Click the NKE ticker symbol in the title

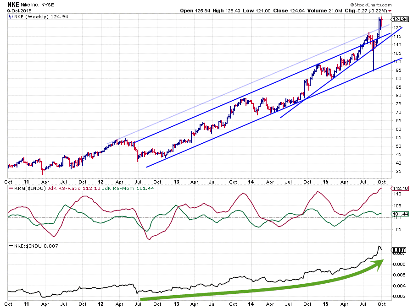click(x=13, y=5)
